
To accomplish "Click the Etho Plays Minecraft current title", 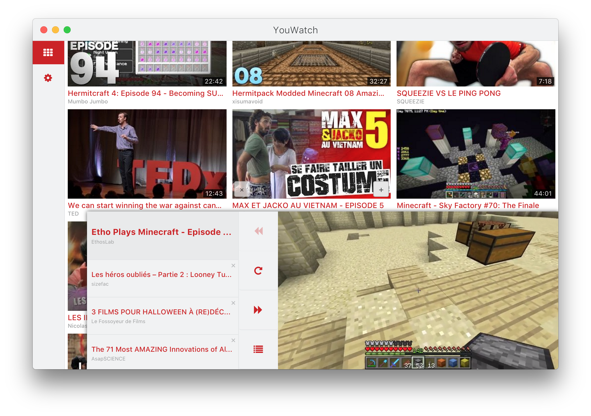I will click(161, 232).
